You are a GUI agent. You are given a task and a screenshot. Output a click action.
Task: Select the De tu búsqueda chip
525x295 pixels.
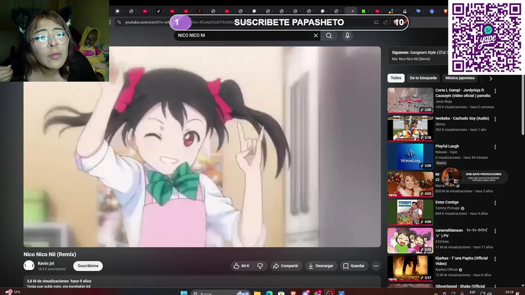click(423, 78)
